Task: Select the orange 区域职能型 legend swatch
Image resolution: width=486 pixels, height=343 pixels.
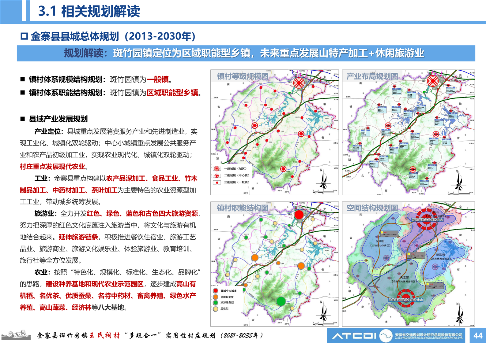Action: pos(216,297)
